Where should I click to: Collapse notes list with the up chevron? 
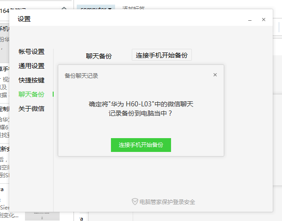64,8
